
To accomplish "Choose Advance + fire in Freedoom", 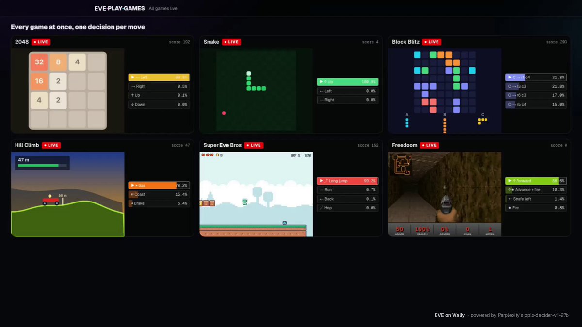I will (x=536, y=190).
